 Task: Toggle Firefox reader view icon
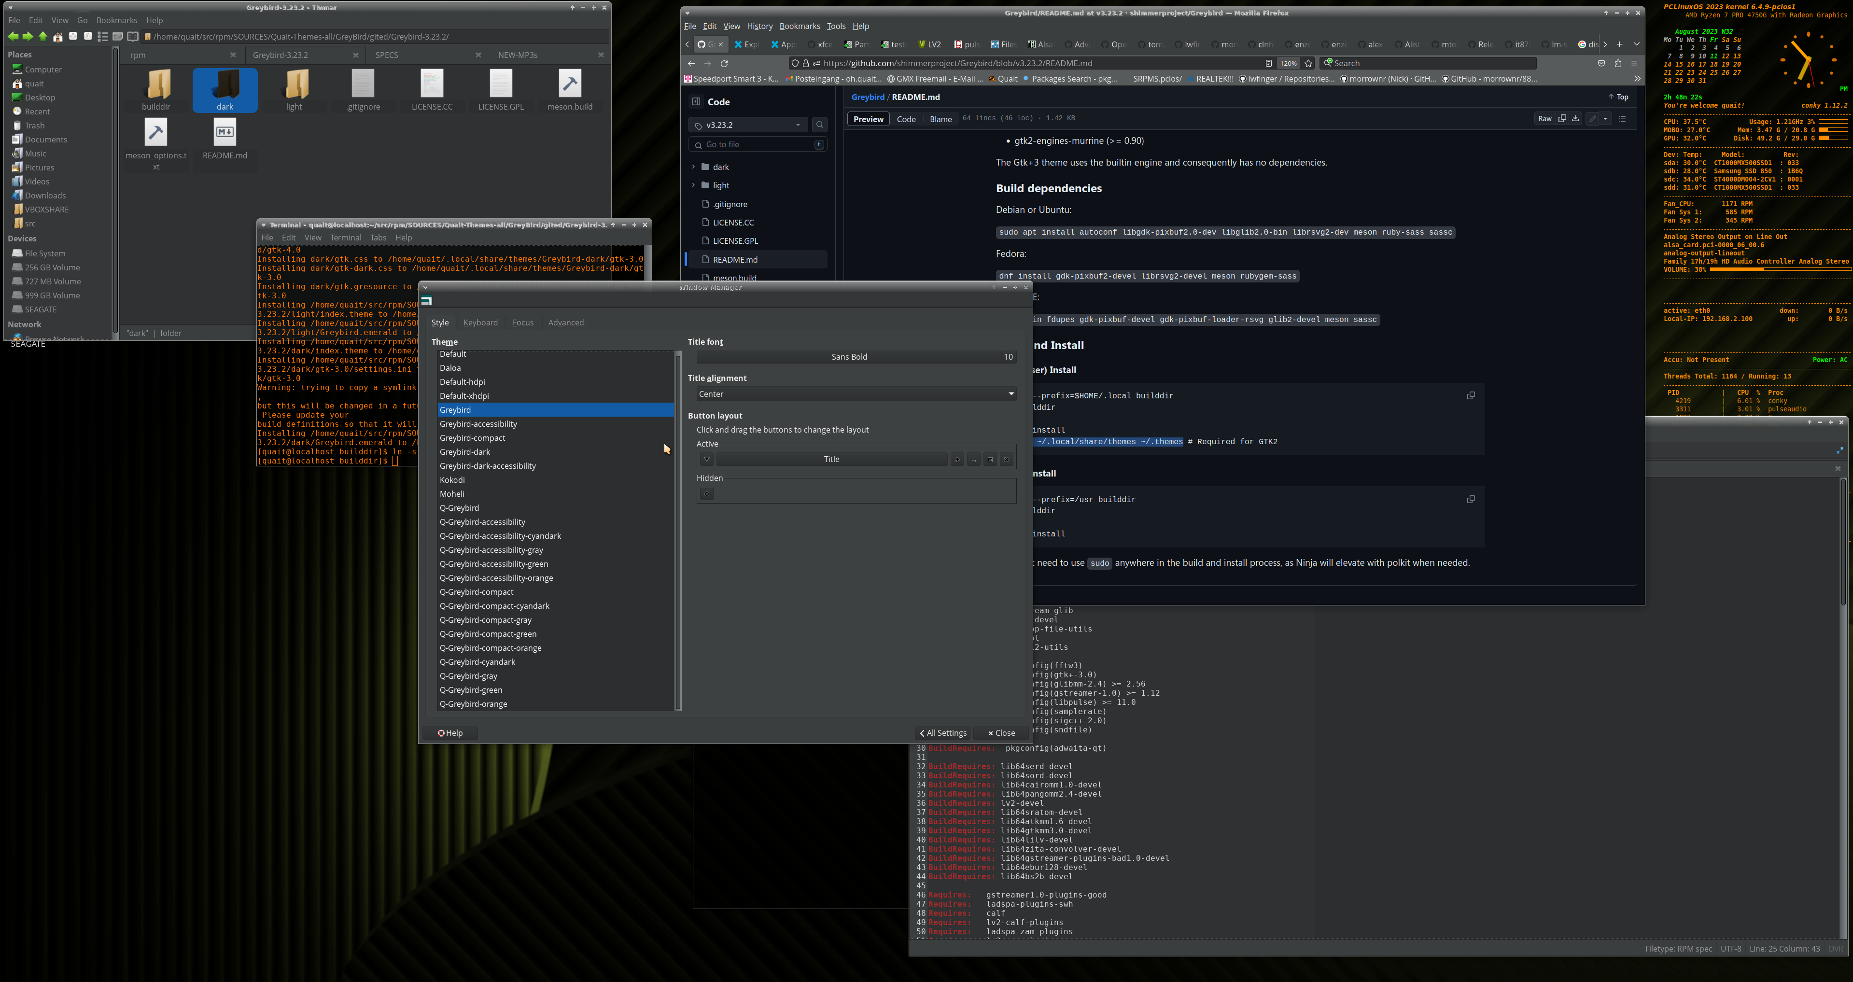pyautogui.click(x=1269, y=63)
